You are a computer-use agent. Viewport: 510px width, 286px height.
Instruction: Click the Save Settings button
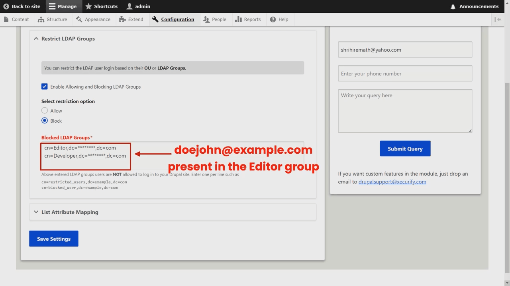tap(53, 238)
